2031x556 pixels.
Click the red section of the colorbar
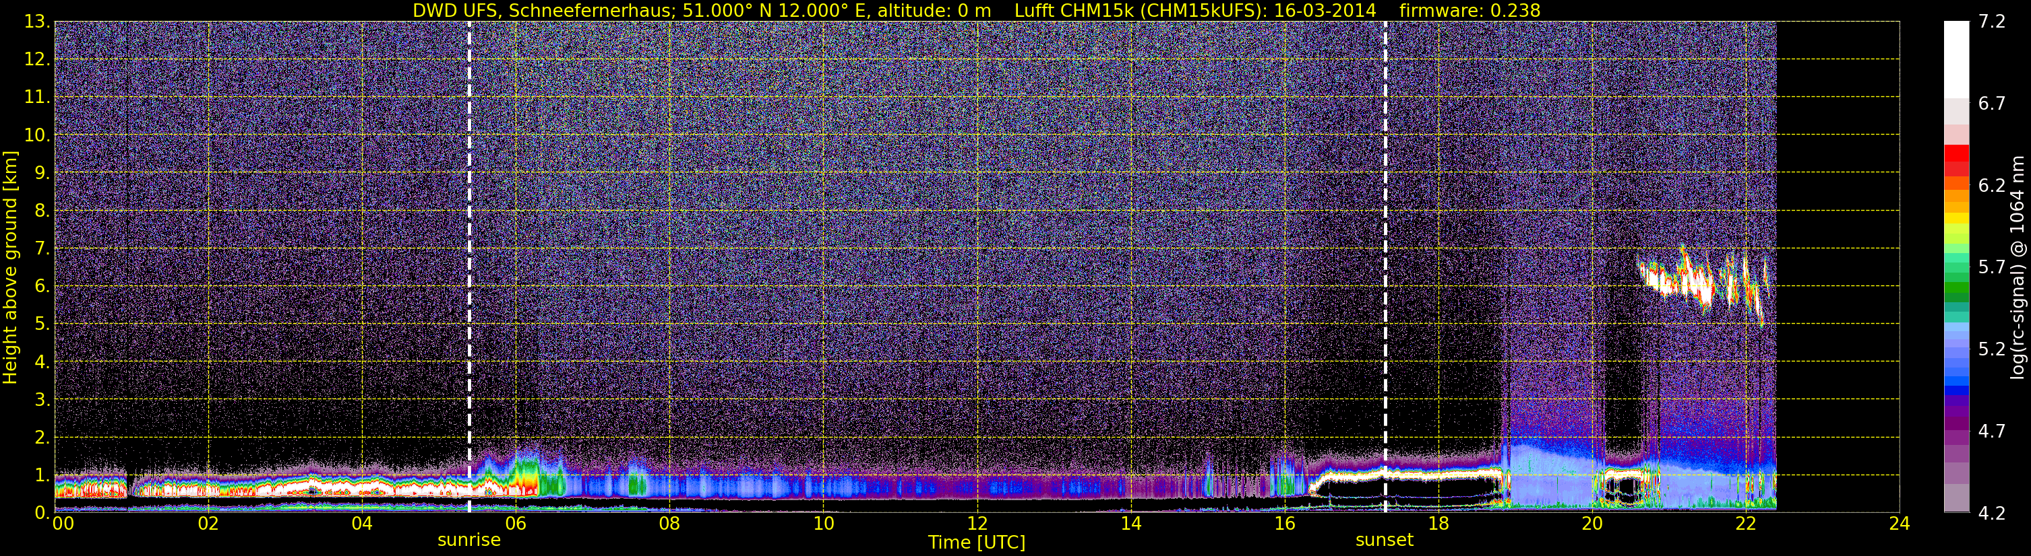click(x=1956, y=161)
